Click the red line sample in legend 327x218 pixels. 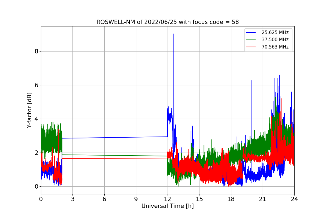[x=251, y=47]
